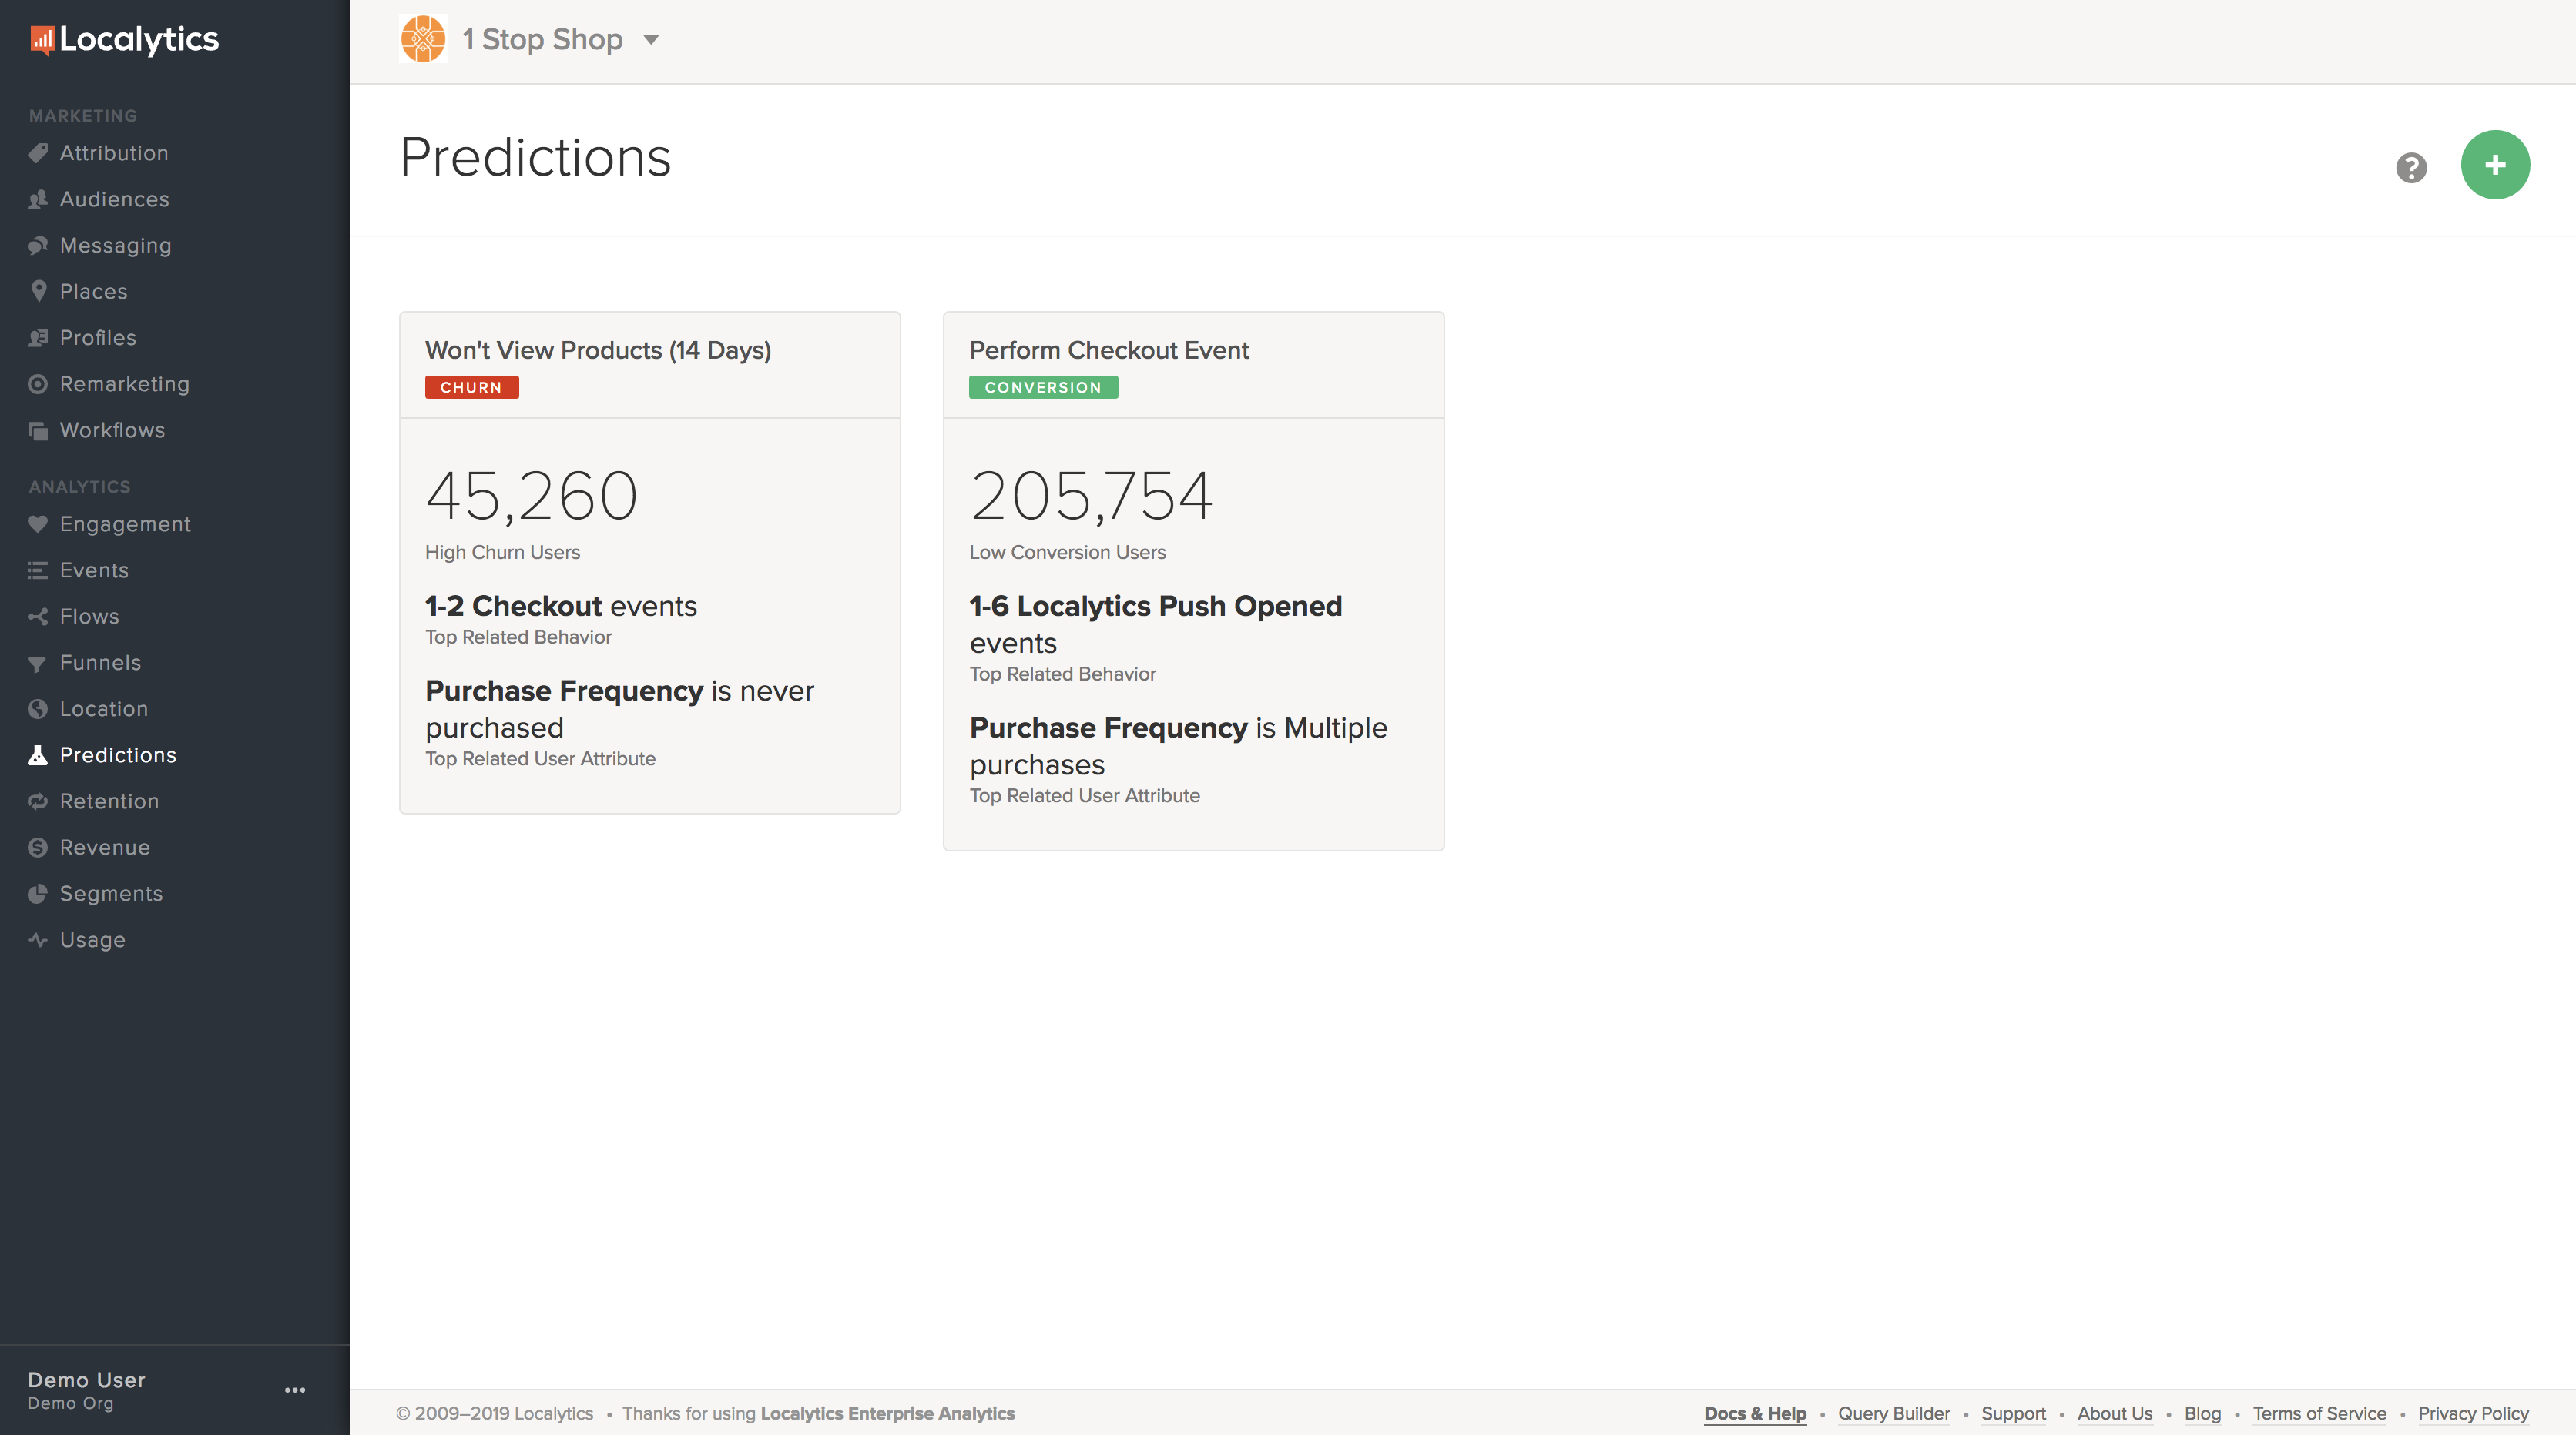Open the Segments menu item
The width and height of the screenshot is (2576, 1435).
pyautogui.click(x=111, y=893)
